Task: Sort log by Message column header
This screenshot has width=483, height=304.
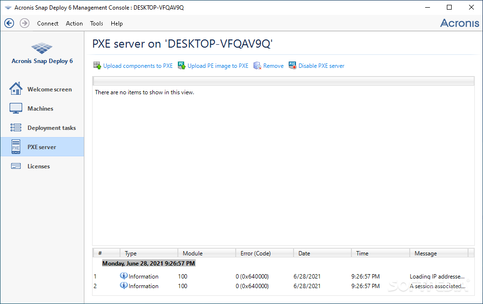Action: (x=439, y=253)
